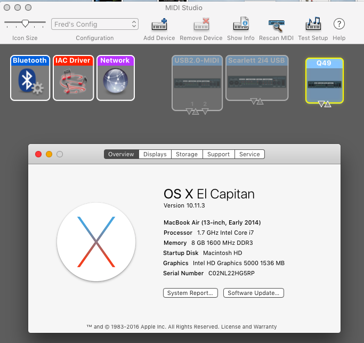The width and height of the screenshot is (364, 343).
Task: Click Intel HD Graphics 5000 1536 MB value
Action: 239,263
